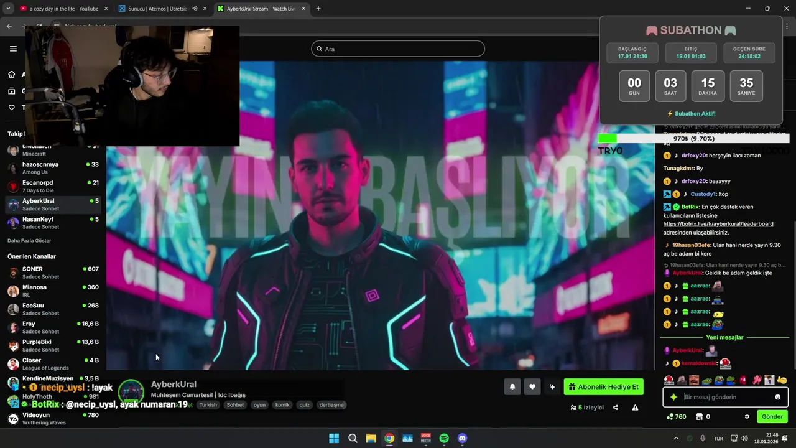This screenshot has width=796, height=448.
Task: Jump to new messages via Yeni mesajlar
Action: coord(724,337)
